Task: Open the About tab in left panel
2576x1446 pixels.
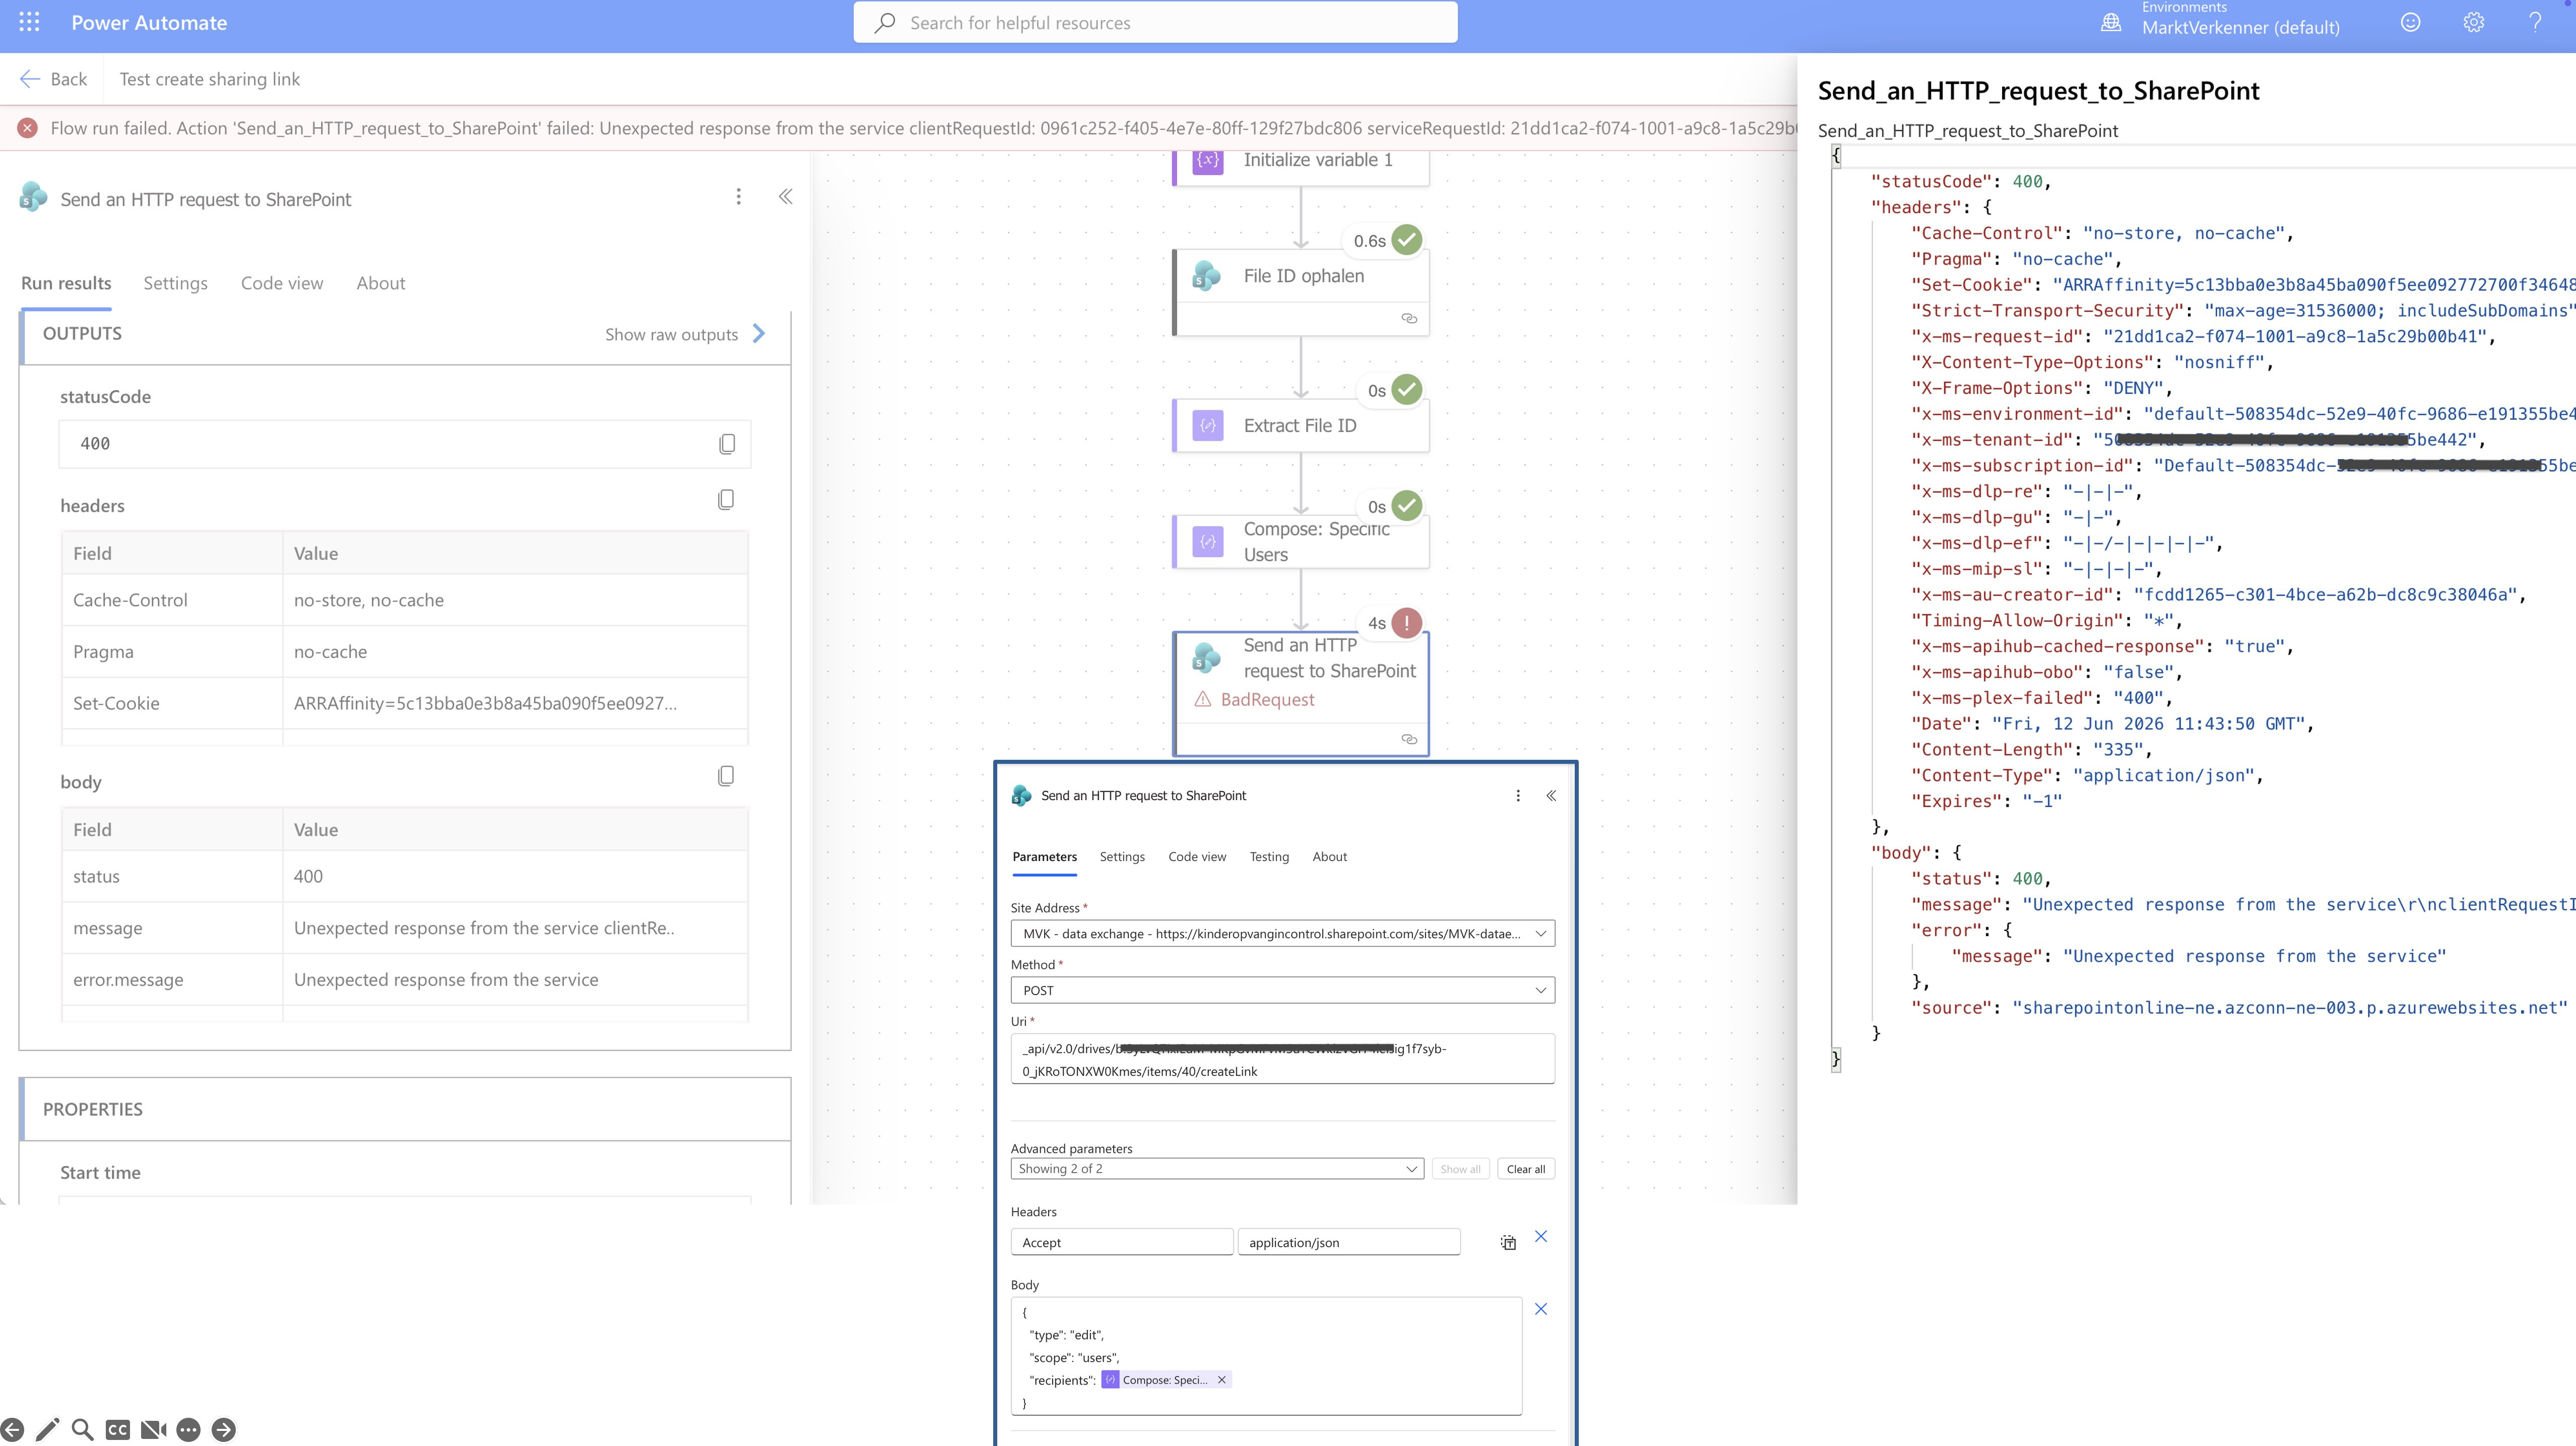Action: coord(381,283)
